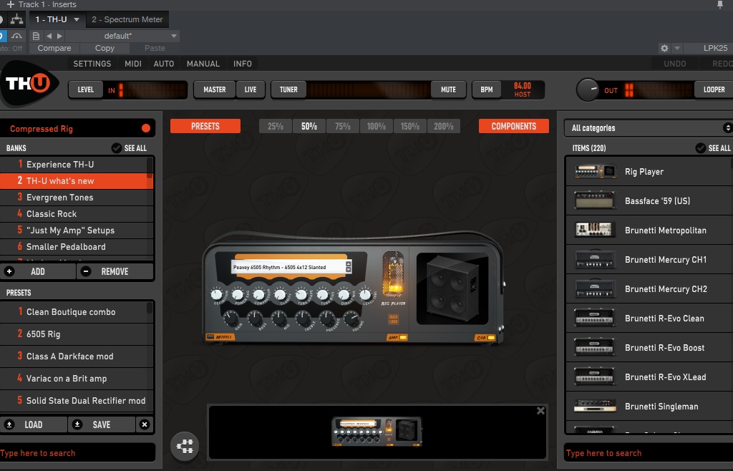Open the All categories dropdown
This screenshot has height=471, width=733.
tap(649, 128)
